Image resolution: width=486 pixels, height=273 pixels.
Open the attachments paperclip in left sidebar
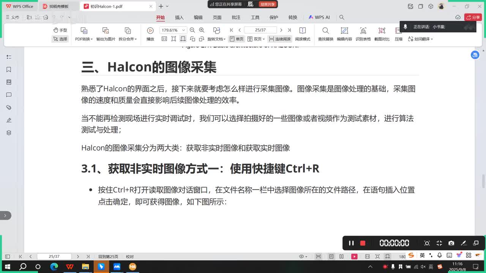(x=9, y=108)
